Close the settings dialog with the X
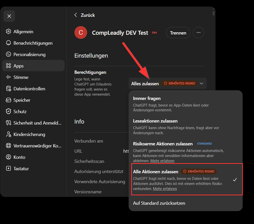Screen dimensions: 254x224 point(9,16)
